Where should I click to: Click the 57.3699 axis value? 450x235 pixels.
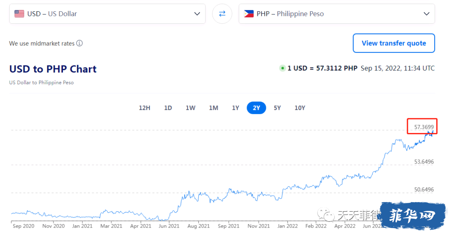click(x=424, y=127)
